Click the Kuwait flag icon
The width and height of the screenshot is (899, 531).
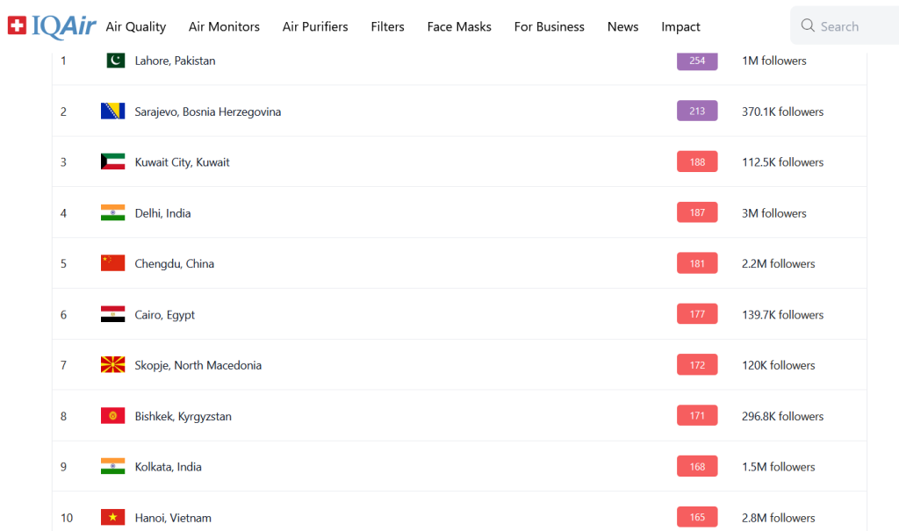click(x=112, y=162)
